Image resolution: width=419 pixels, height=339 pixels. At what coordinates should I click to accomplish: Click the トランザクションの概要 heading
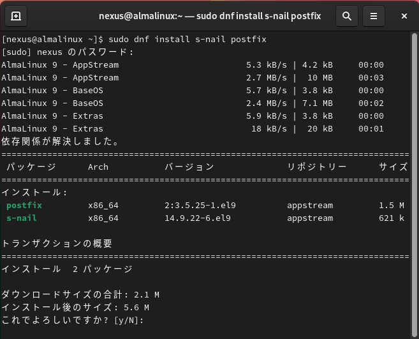[x=57, y=244]
